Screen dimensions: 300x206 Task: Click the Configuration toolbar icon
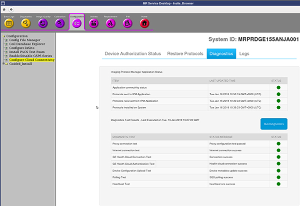click(76, 22)
